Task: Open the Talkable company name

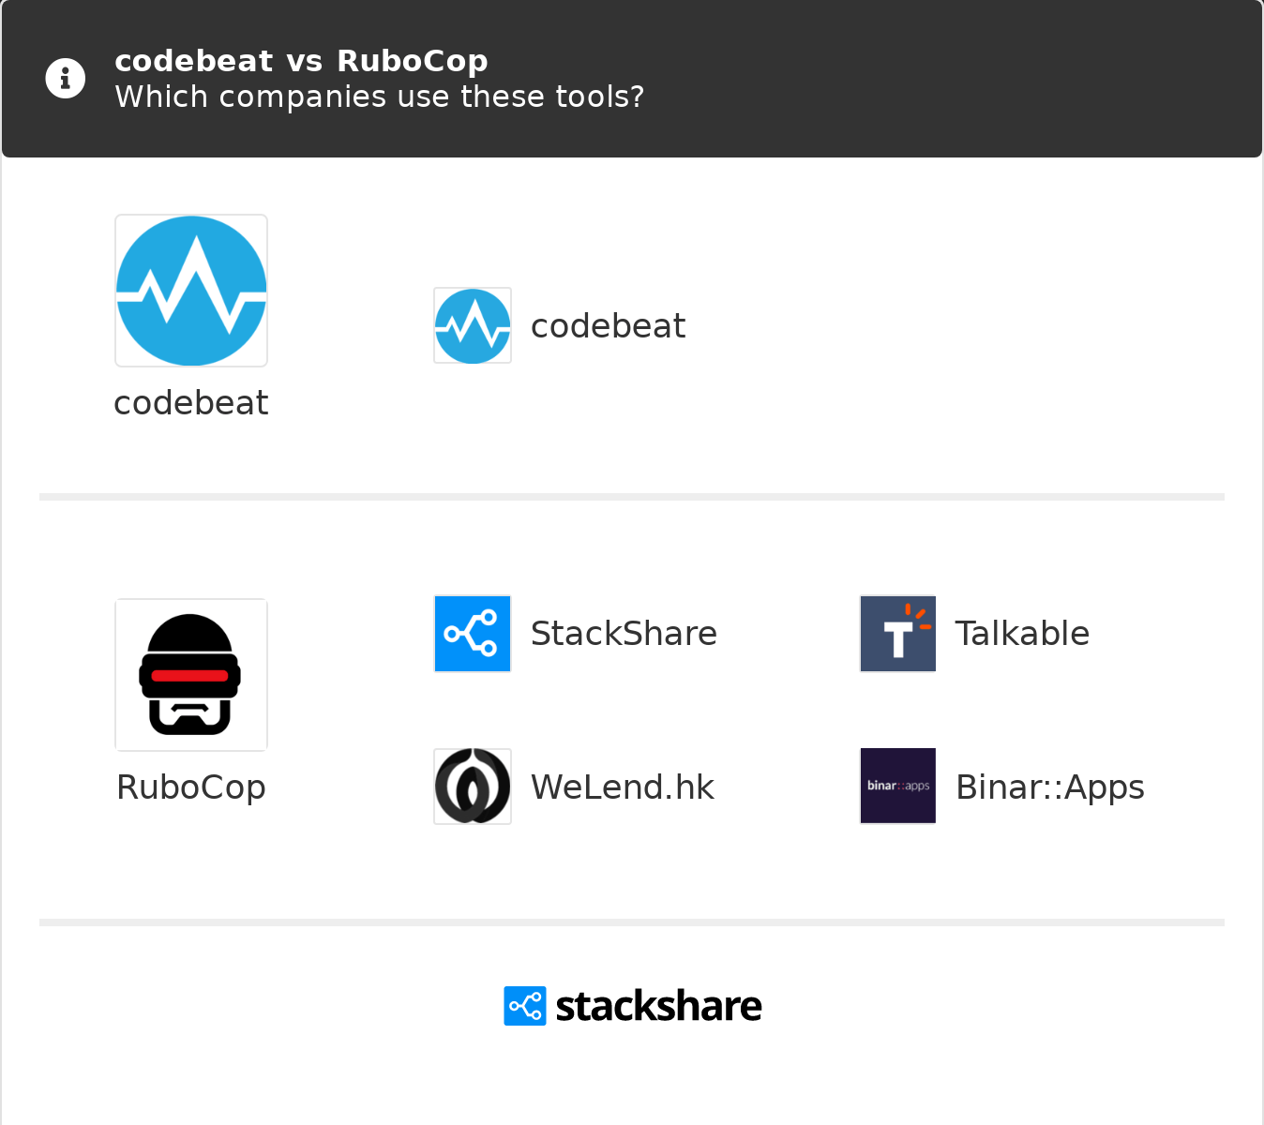Action: (1022, 634)
